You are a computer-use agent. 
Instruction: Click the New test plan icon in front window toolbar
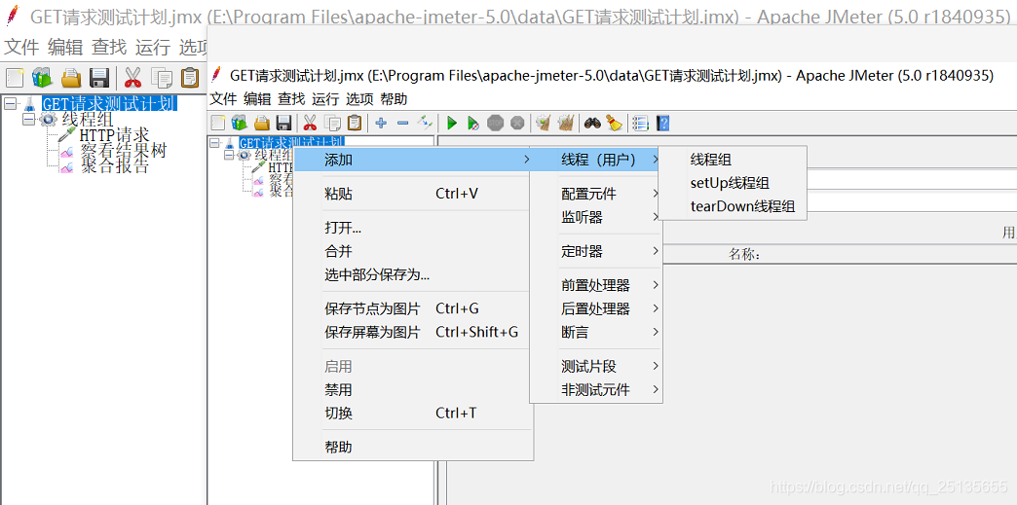pos(217,123)
